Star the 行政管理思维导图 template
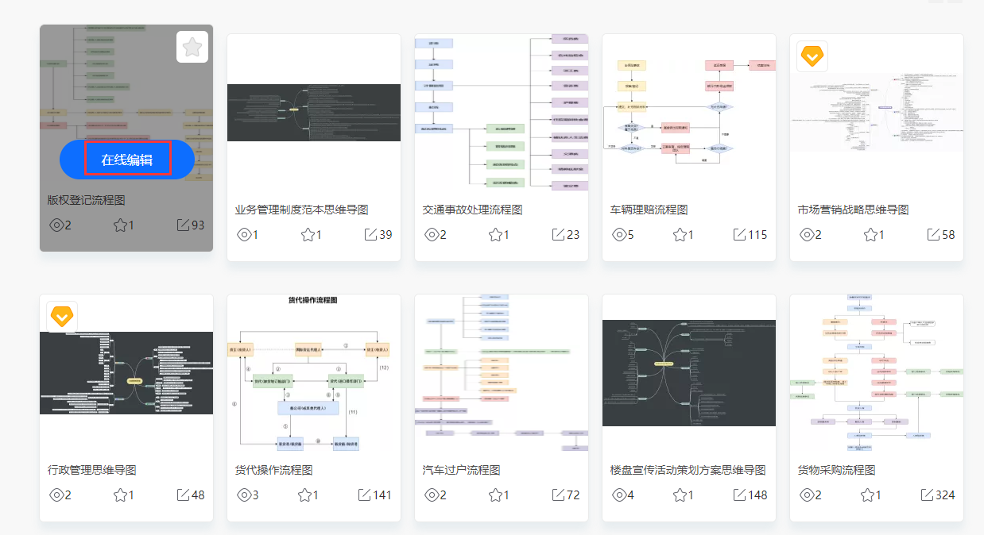Viewport: 984px width, 535px height. point(121,495)
